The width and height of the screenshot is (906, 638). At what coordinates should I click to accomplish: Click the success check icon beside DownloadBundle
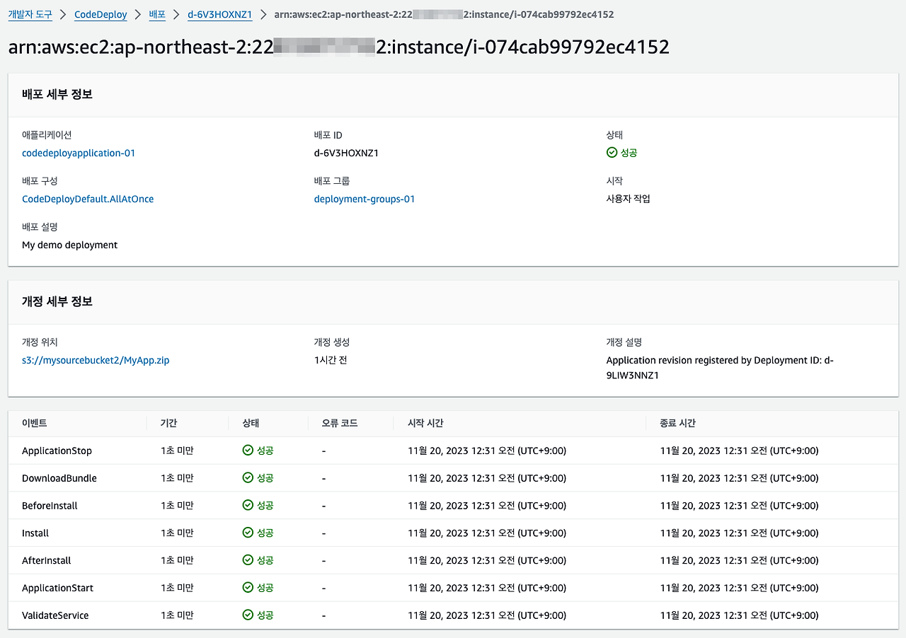click(x=248, y=478)
